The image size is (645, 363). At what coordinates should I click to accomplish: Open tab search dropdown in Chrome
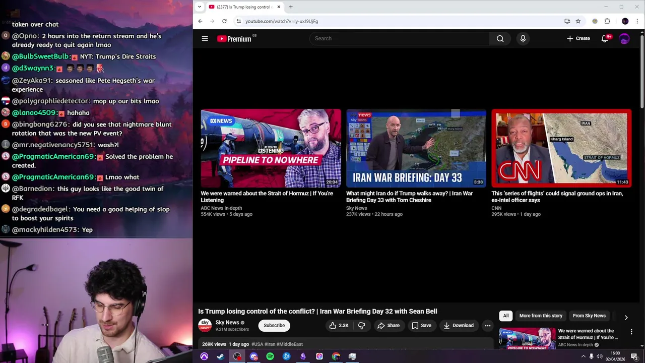[200, 7]
